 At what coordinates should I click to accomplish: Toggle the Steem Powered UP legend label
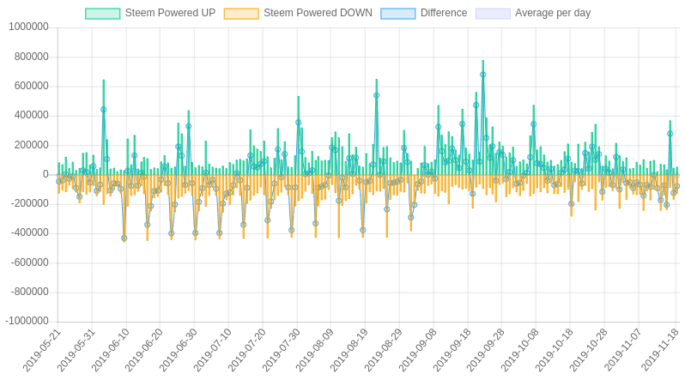(170, 13)
